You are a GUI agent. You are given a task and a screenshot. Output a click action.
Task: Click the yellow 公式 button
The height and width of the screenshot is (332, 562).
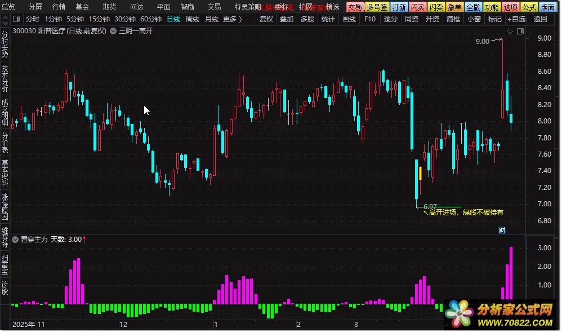click(x=529, y=7)
